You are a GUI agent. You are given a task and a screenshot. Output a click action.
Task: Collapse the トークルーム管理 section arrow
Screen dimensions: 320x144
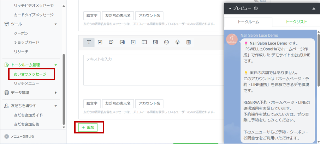pos(56,65)
